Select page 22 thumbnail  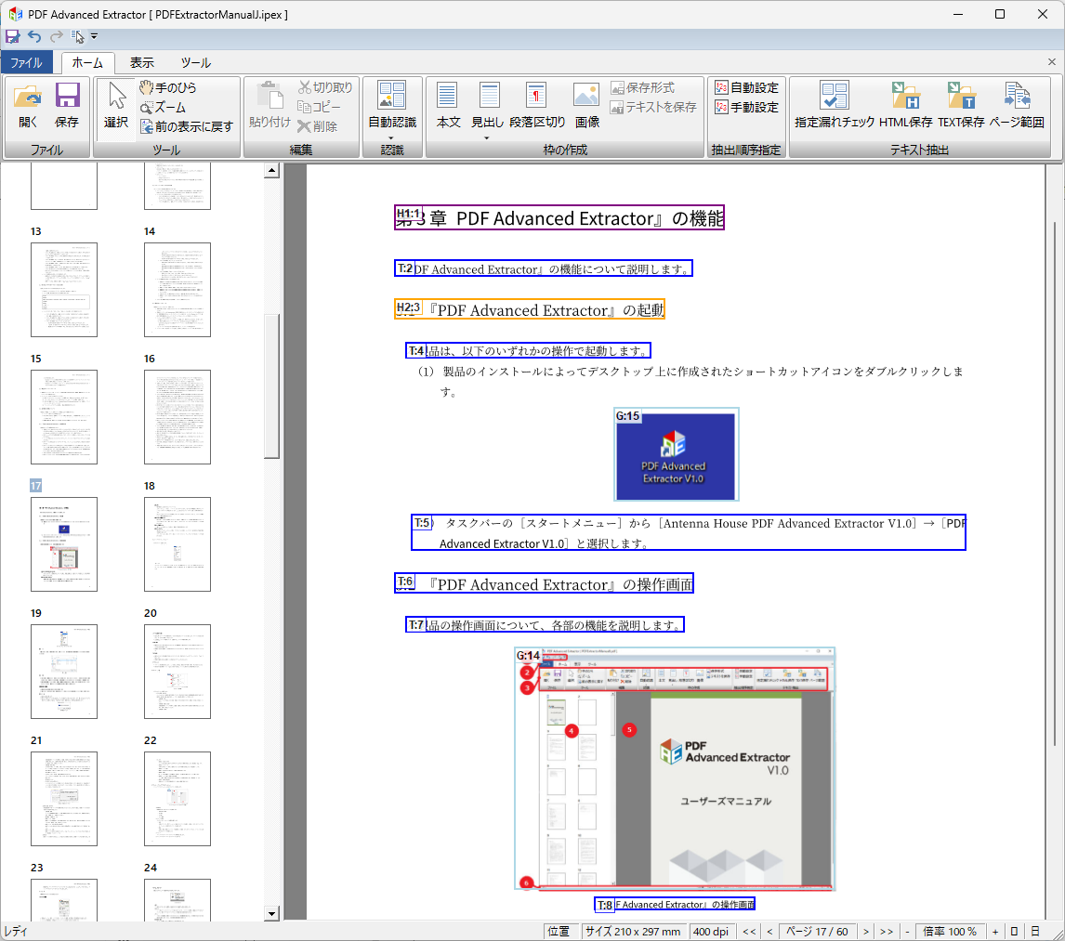pyautogui.click(x=177, y=799)
